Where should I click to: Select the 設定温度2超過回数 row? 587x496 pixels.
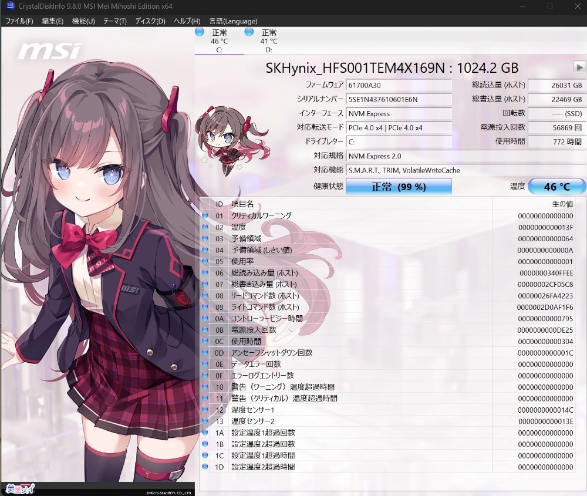tap(388, 444)
